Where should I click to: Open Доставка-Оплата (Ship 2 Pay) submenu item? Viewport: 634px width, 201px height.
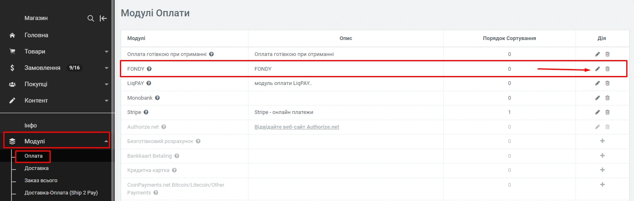click(61, 193)
